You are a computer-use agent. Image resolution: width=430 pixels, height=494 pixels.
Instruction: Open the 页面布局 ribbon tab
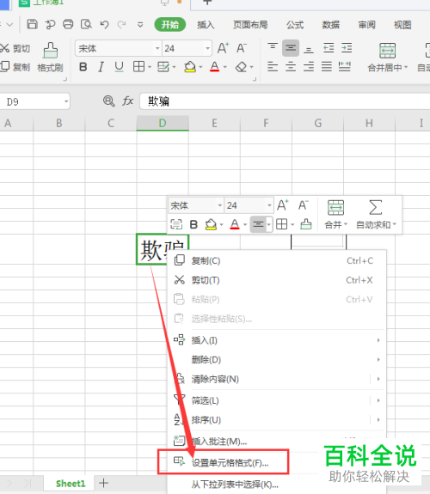[250, 25]
